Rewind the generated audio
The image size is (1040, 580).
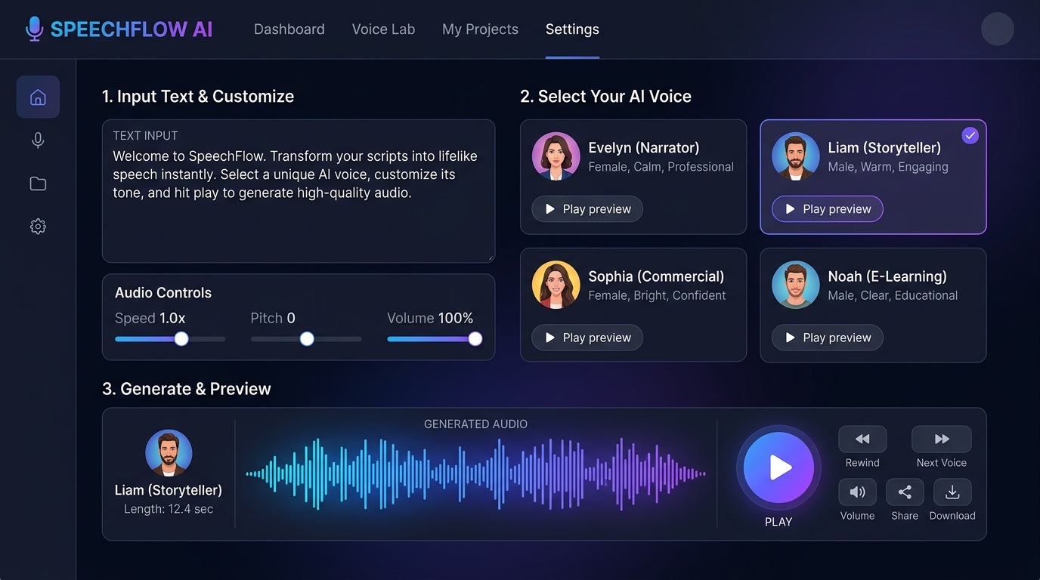click(x=862, y=439)
